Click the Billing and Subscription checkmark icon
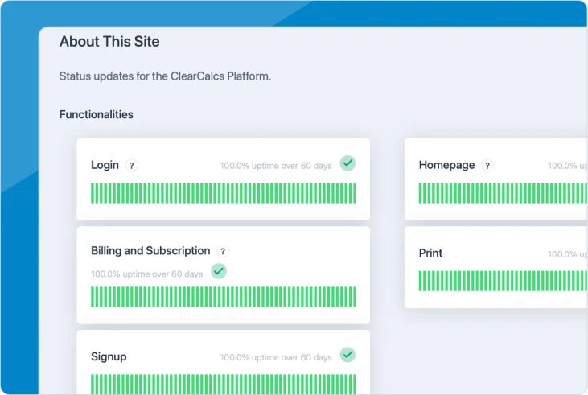The height and width of the screenshot is (395, 588). click(219, 271)
